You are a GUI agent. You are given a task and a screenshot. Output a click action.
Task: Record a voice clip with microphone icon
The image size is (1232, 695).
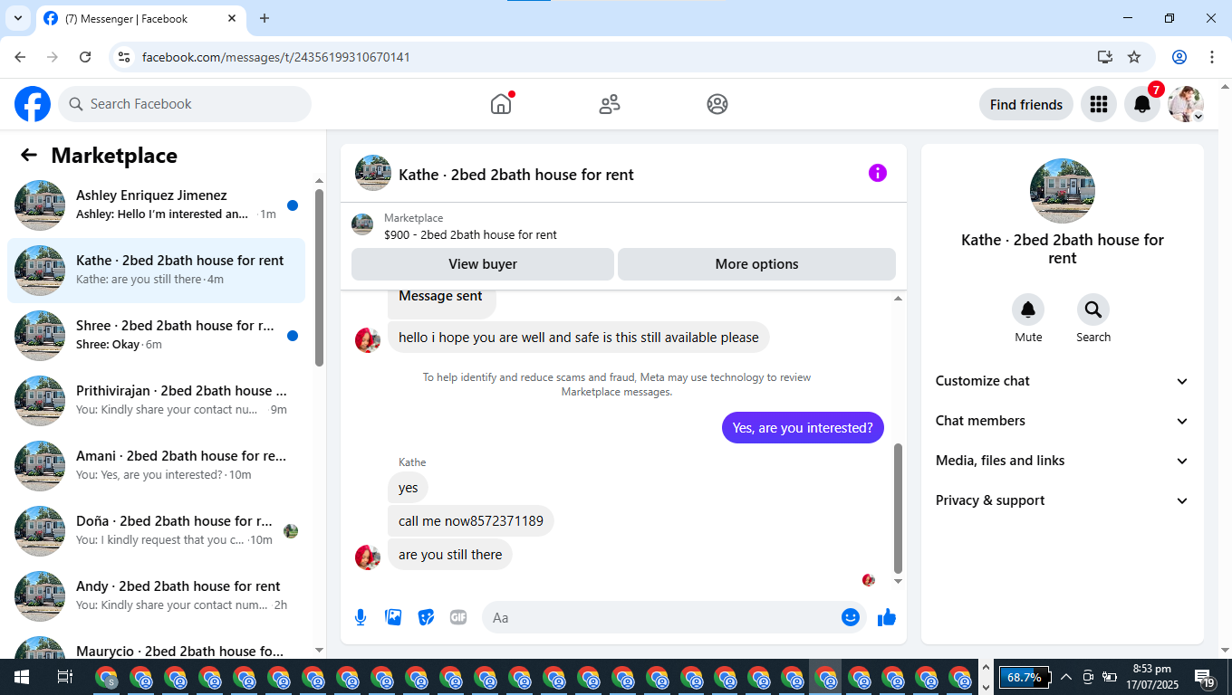(x=361, y=617)
